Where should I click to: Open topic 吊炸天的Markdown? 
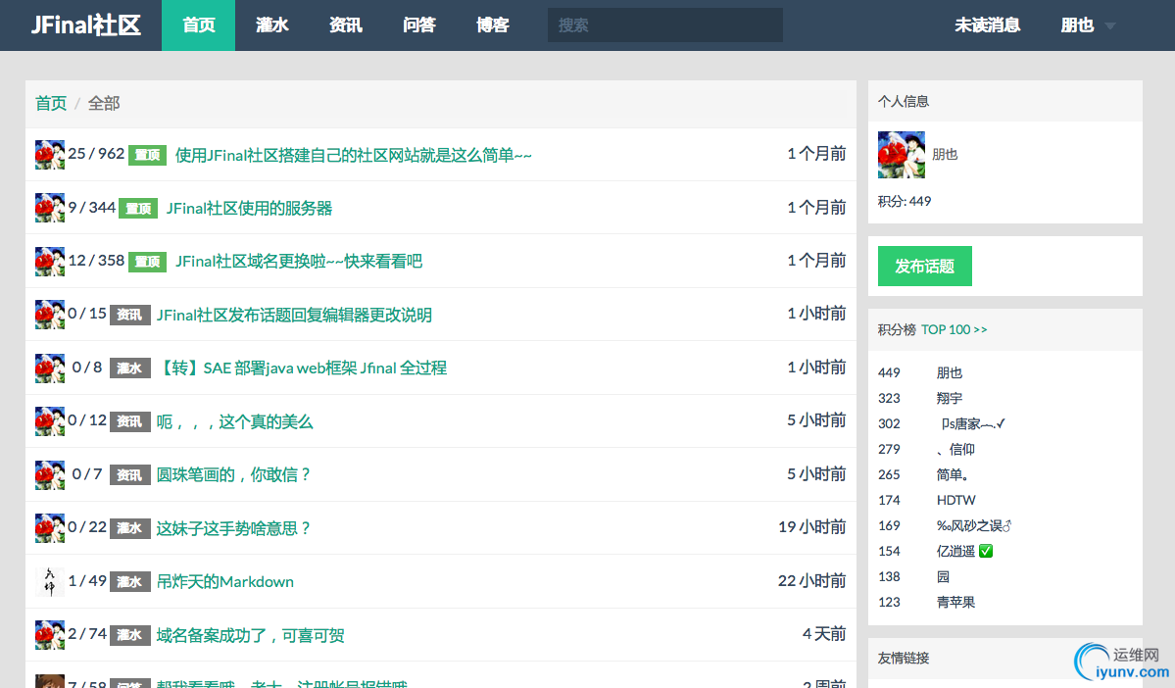(224, 581)
